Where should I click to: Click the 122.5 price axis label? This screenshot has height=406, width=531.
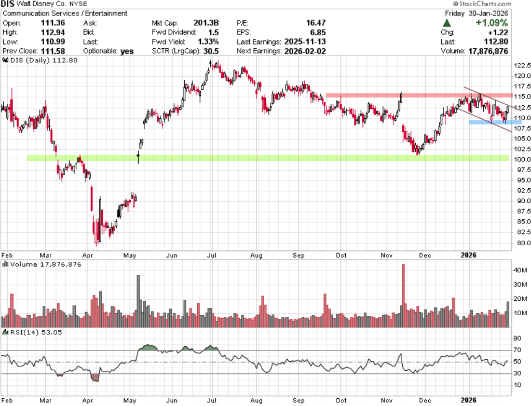tap(522, 65)
